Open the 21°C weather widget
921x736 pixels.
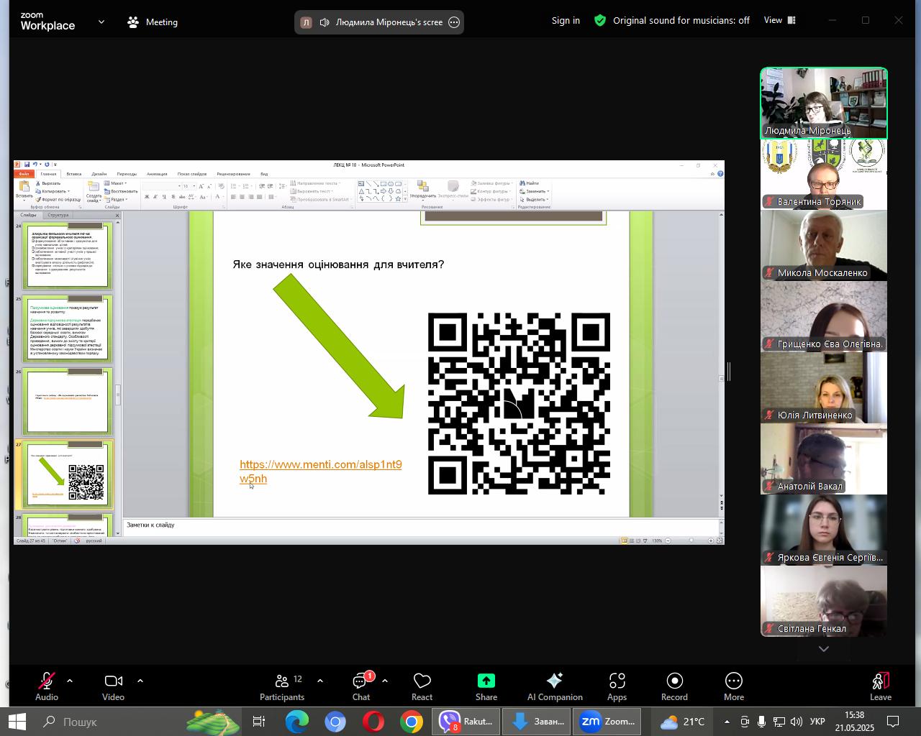click(682, 722)
